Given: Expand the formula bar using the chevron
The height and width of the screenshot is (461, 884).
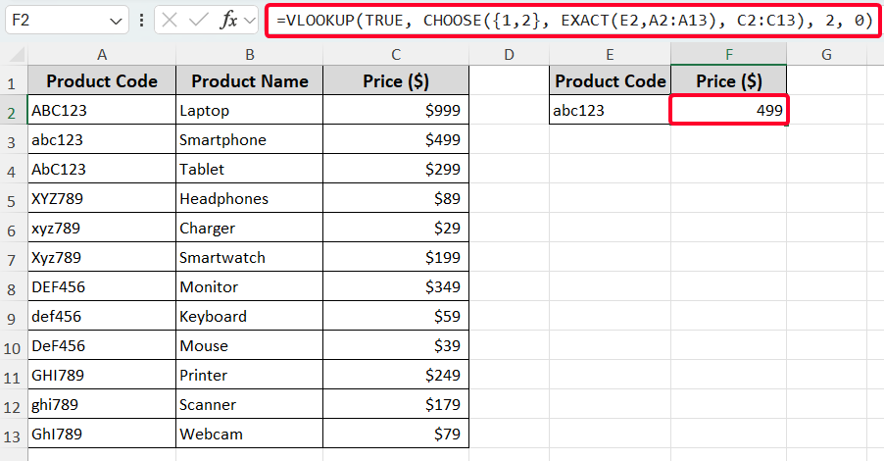Looking at the screenshot, I should (x=250, y=20).
